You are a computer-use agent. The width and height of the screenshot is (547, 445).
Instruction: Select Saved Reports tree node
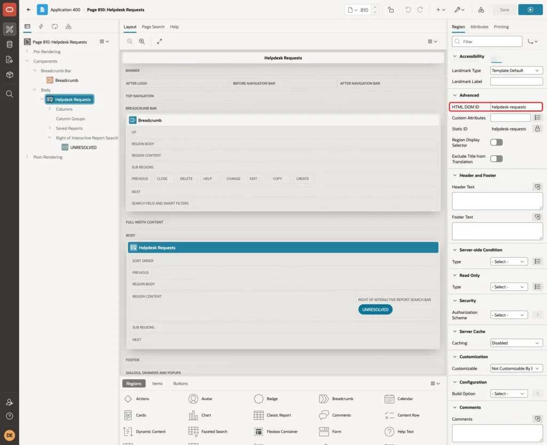click(x=69, y=128)
